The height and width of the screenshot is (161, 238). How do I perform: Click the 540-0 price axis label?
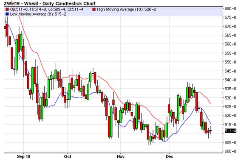[x=230, y=80]
